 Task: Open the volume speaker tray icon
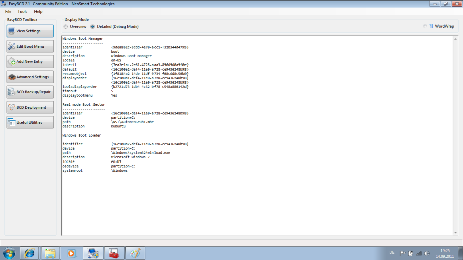[x=427, y=253]
